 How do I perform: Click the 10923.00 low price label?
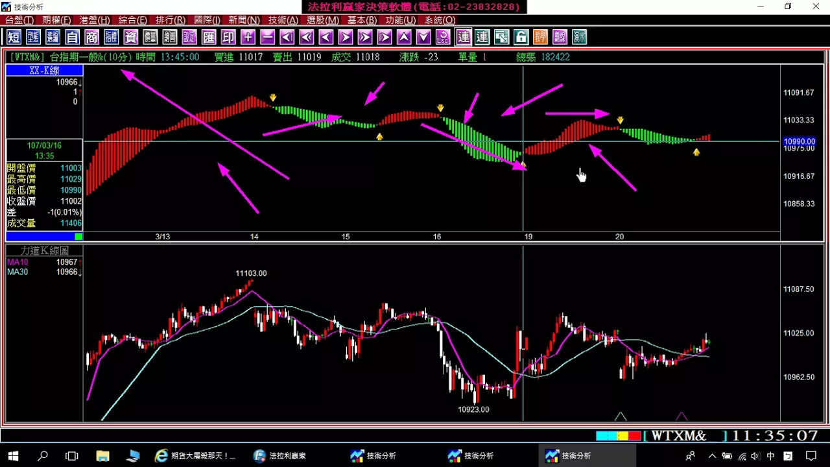click(473, 410)
